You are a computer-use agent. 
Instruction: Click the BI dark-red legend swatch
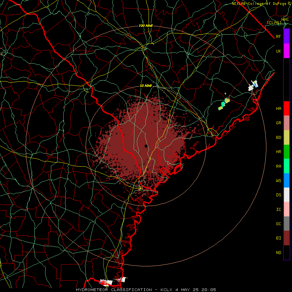286,238
